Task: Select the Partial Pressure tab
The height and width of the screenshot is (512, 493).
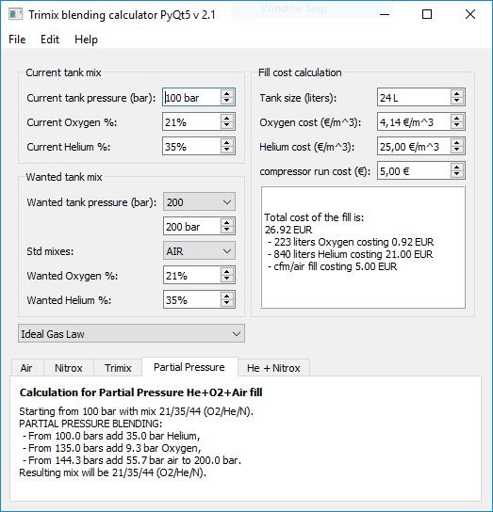Action: click(189, 367)
